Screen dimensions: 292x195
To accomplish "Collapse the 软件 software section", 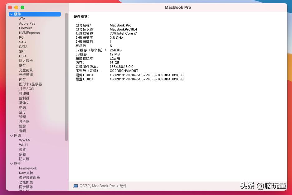I will pos(12,164).
